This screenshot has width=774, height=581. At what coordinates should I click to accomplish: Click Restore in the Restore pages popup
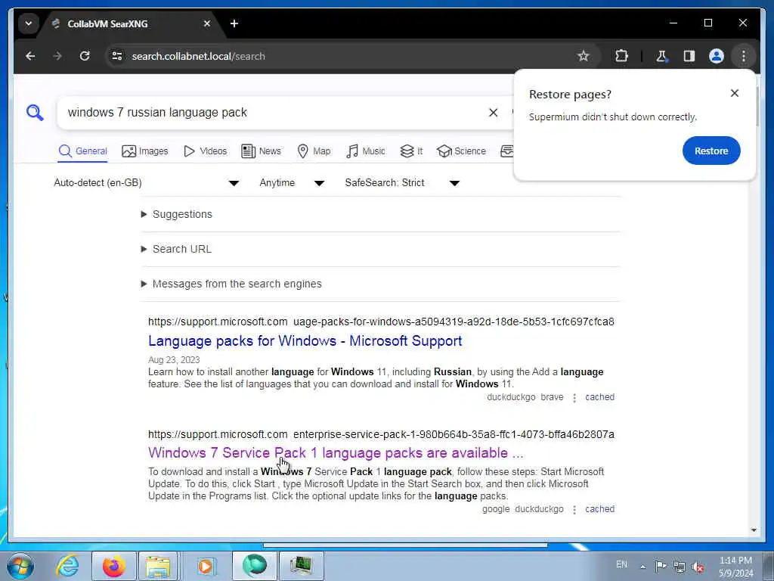click(711, 151)
